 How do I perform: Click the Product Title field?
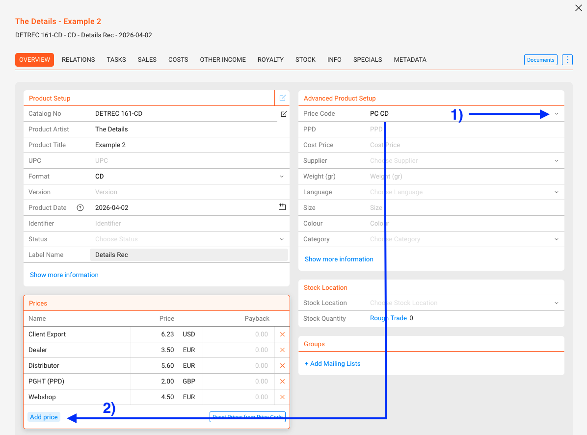click(x=189, y=145)
